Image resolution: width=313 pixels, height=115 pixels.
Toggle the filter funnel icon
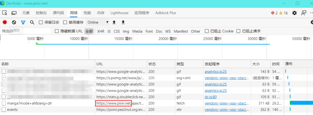point(23,22)
